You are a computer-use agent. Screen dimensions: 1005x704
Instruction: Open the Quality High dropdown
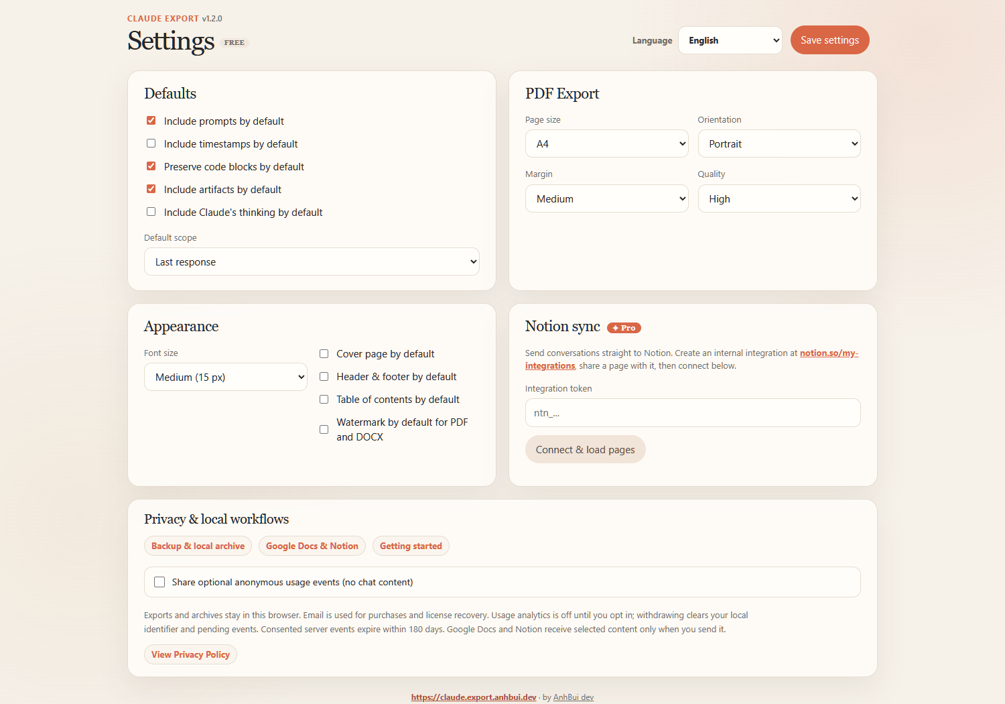779,198
